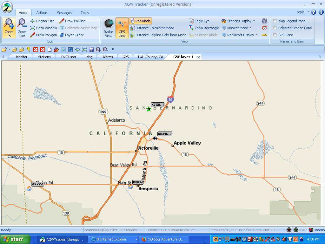Click the K7GIL-1 green star station
The height and width of the screenshot is (244, 325).
pyautogui.click(x=149, y=109)
